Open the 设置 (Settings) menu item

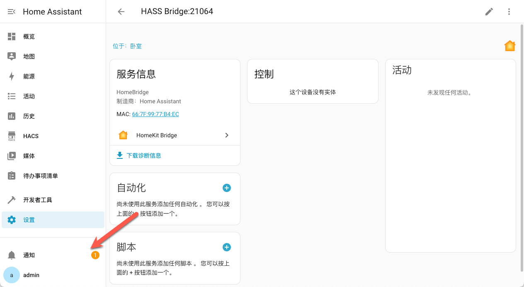coord(29,219)
